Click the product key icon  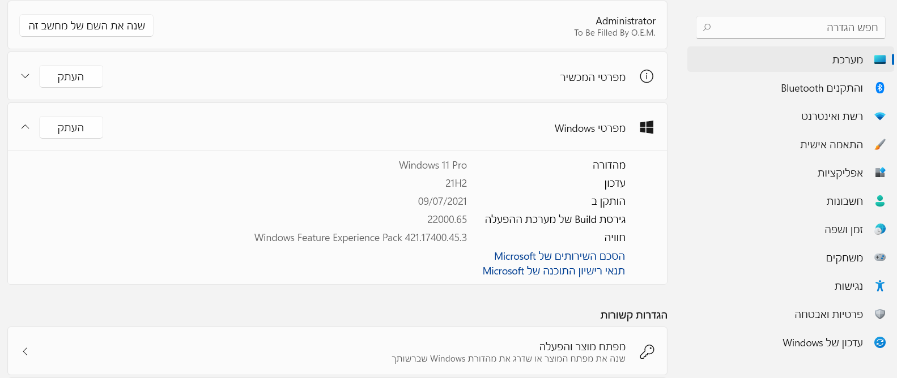point(647,351)
